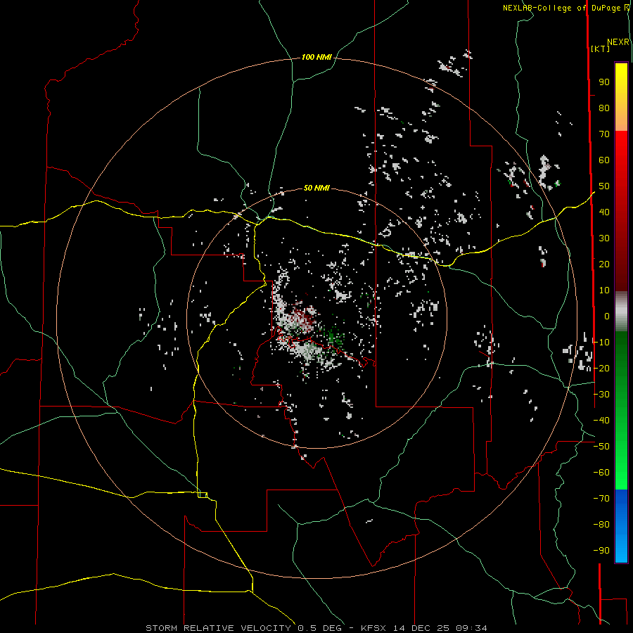
Task: Click the positive 10 scale value
Action: 604,290
